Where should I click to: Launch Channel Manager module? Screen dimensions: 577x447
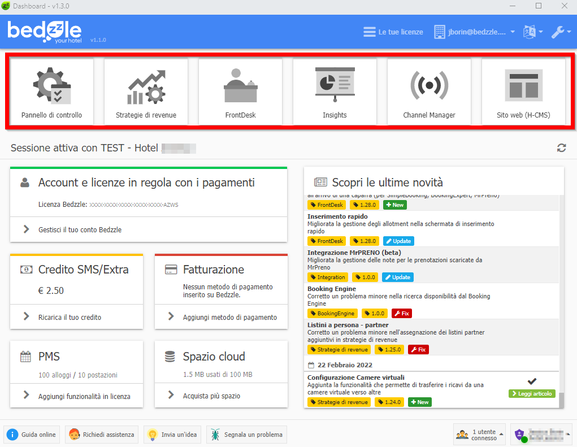click(x=429, y=92)
